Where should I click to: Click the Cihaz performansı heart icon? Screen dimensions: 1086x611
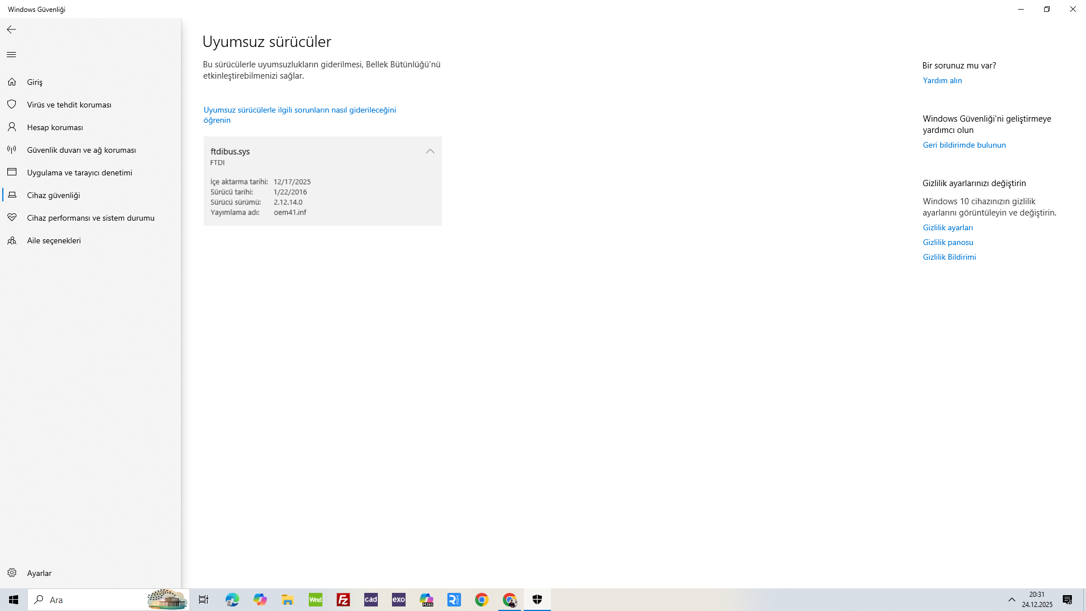pyautogui.click(x=12, y=218)
